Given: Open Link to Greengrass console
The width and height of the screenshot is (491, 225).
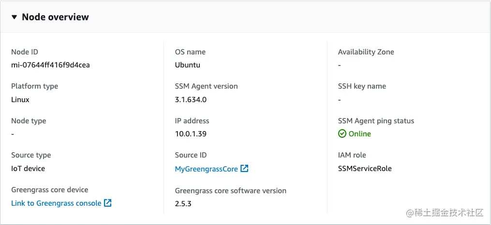Looking at the screenshot, I should pyautogui.click(x=56, y=203).
